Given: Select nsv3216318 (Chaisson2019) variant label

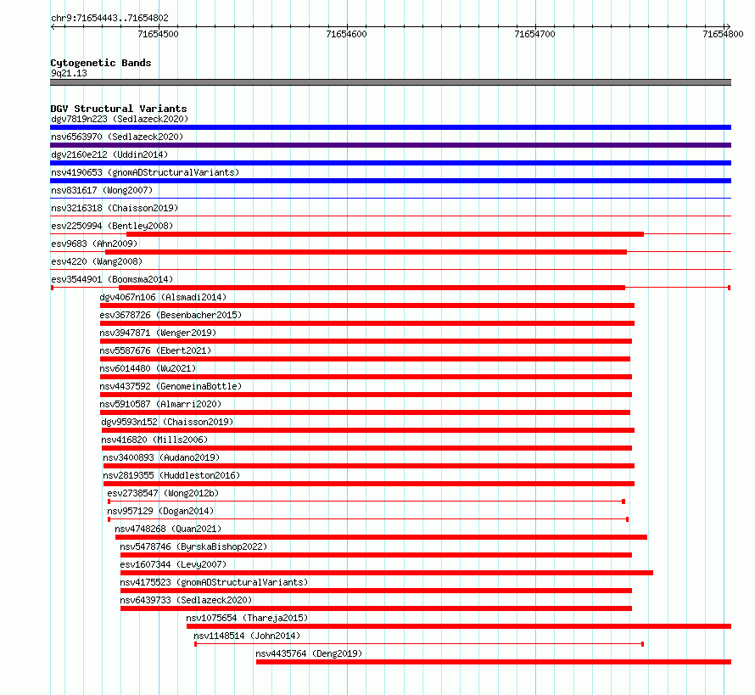Looking at the screenshot, I should pos(115,208).
